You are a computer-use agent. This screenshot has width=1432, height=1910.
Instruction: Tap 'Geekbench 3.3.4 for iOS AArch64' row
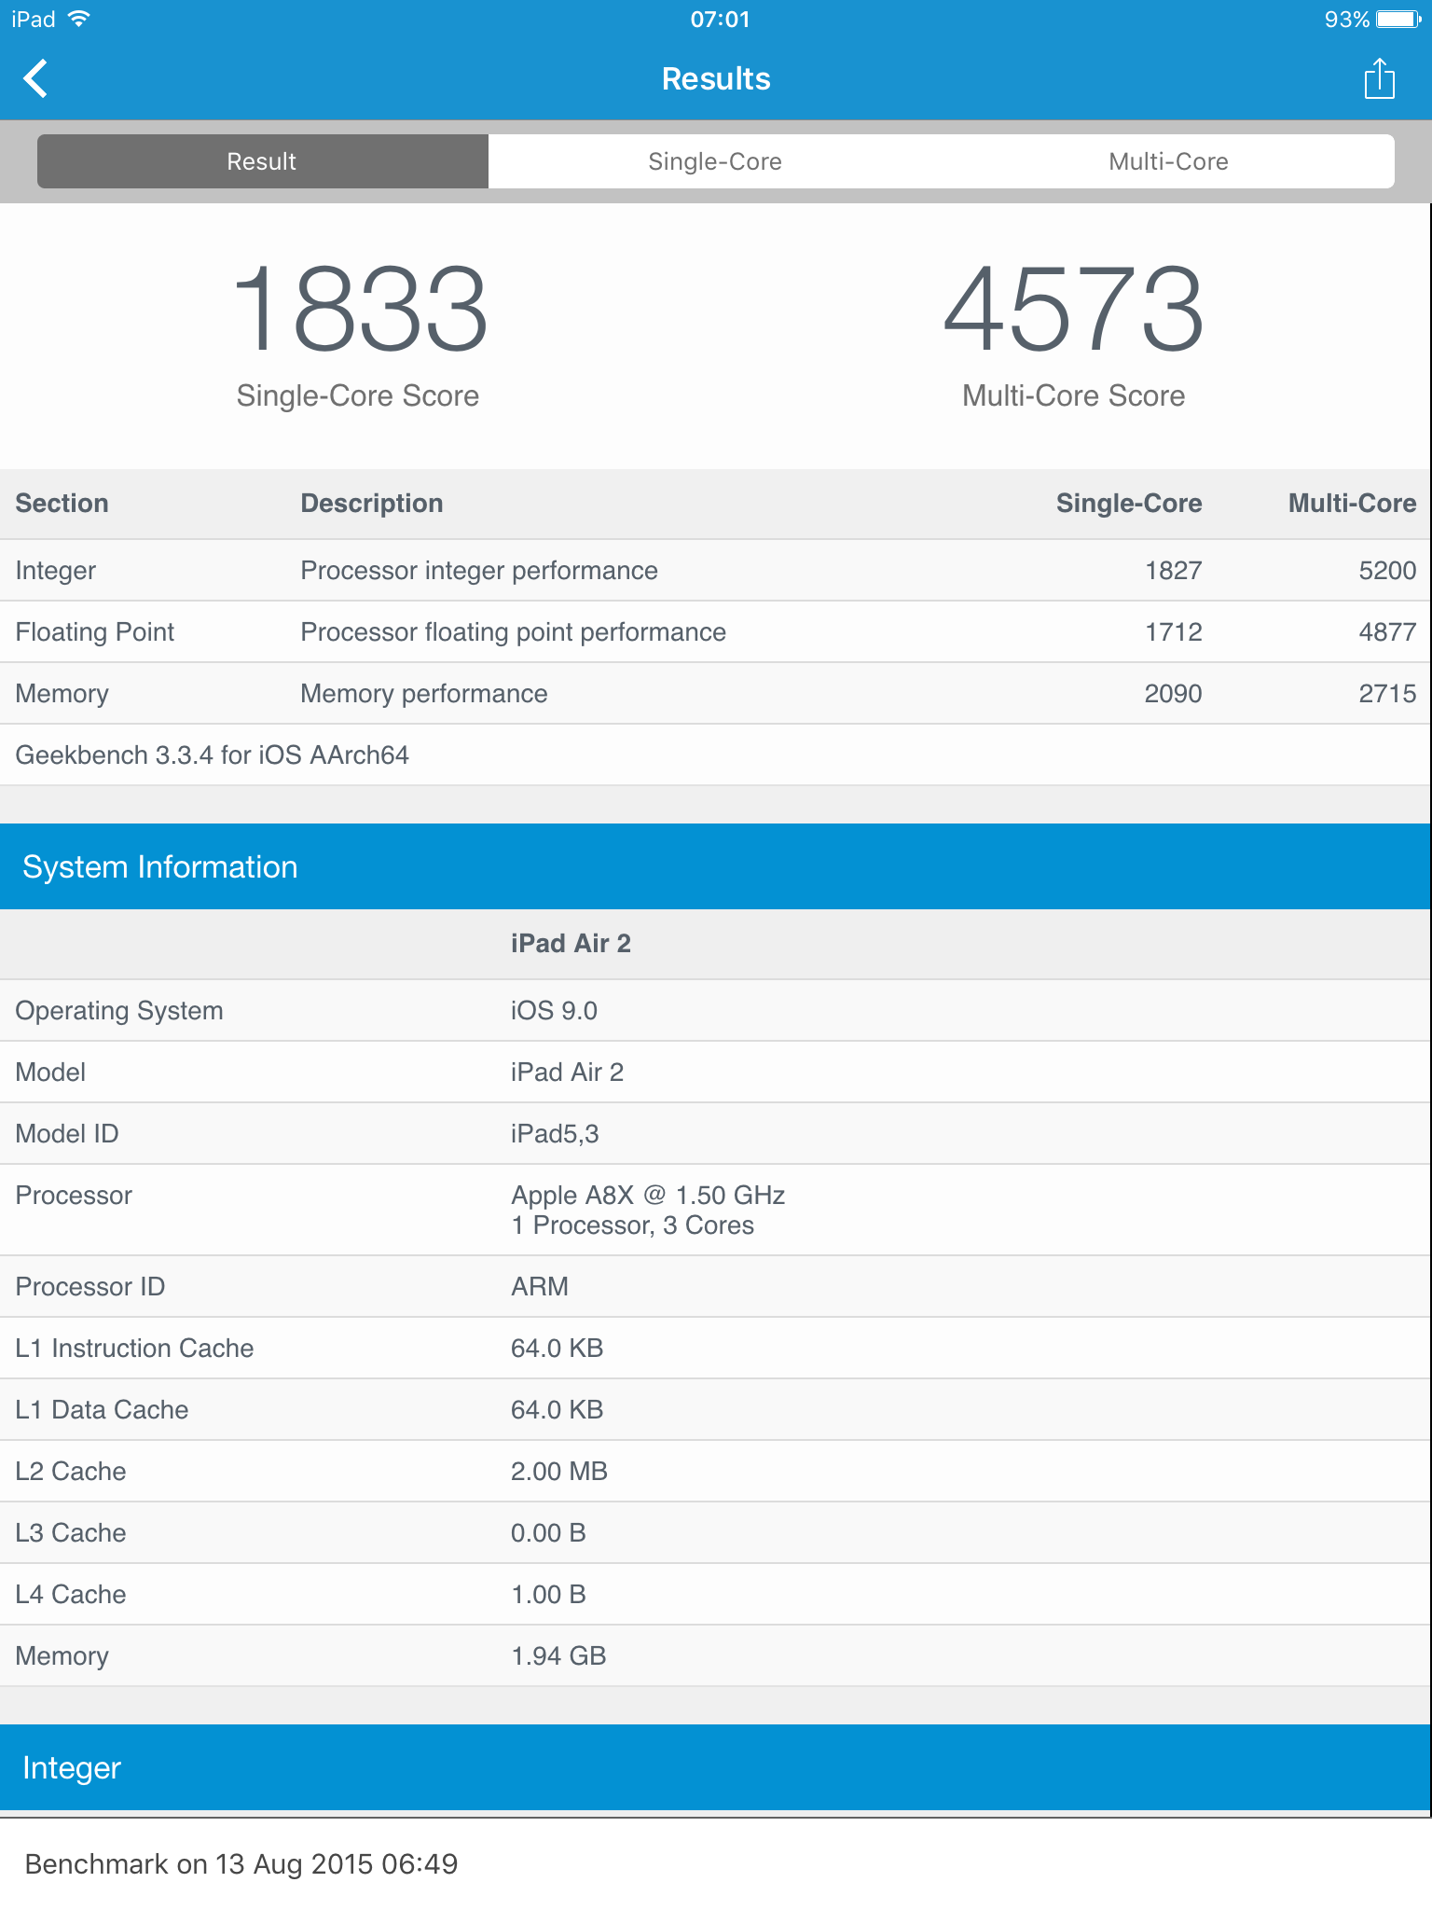click(x=715, y=755)
